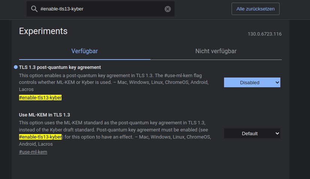Image resolution: width=310 pixels, height=179 pixels.
Task: Click the arrow on the Default select box
Action: pos(277,133)
